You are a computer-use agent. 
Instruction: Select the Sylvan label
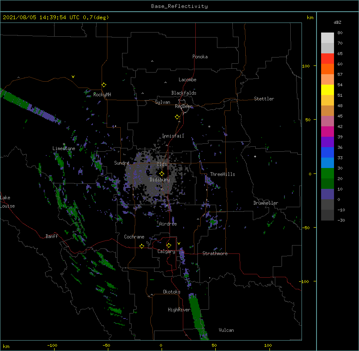pos(162,102)
